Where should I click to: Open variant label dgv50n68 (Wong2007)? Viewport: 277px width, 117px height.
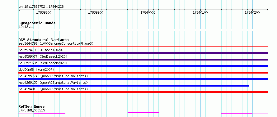coord(36,70)
